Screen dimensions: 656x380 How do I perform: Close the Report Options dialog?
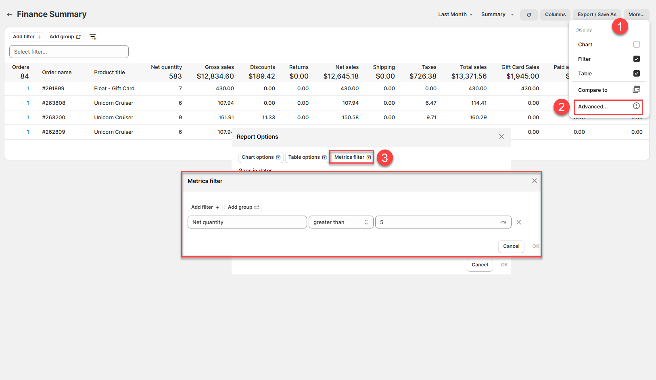click(501, 137)
